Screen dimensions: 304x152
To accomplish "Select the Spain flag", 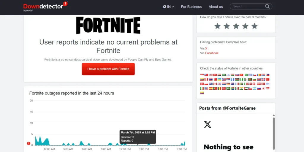I will coord(211,88).
